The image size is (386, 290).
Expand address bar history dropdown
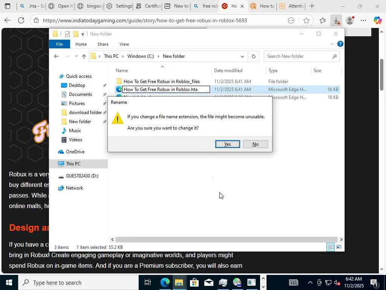click(242, 57)
